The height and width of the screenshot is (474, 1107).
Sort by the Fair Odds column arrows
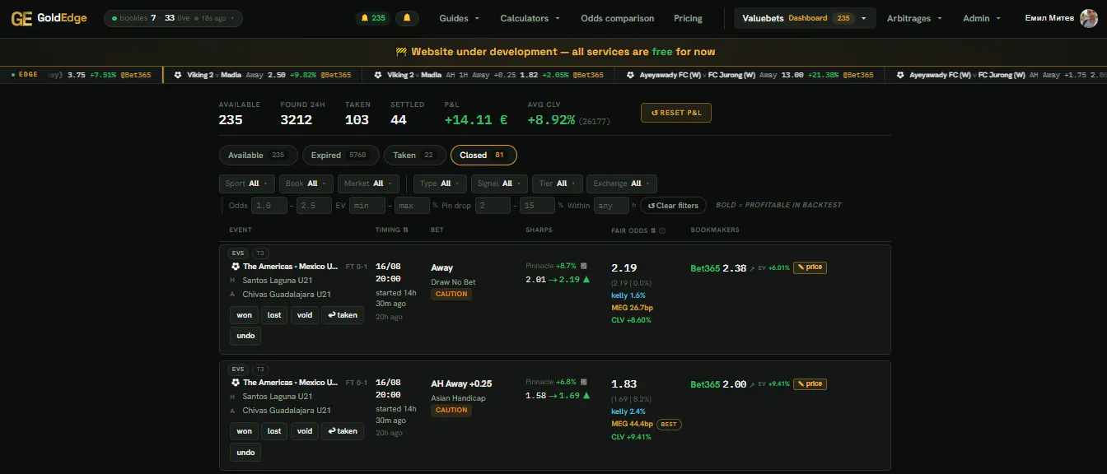[653, 230]
